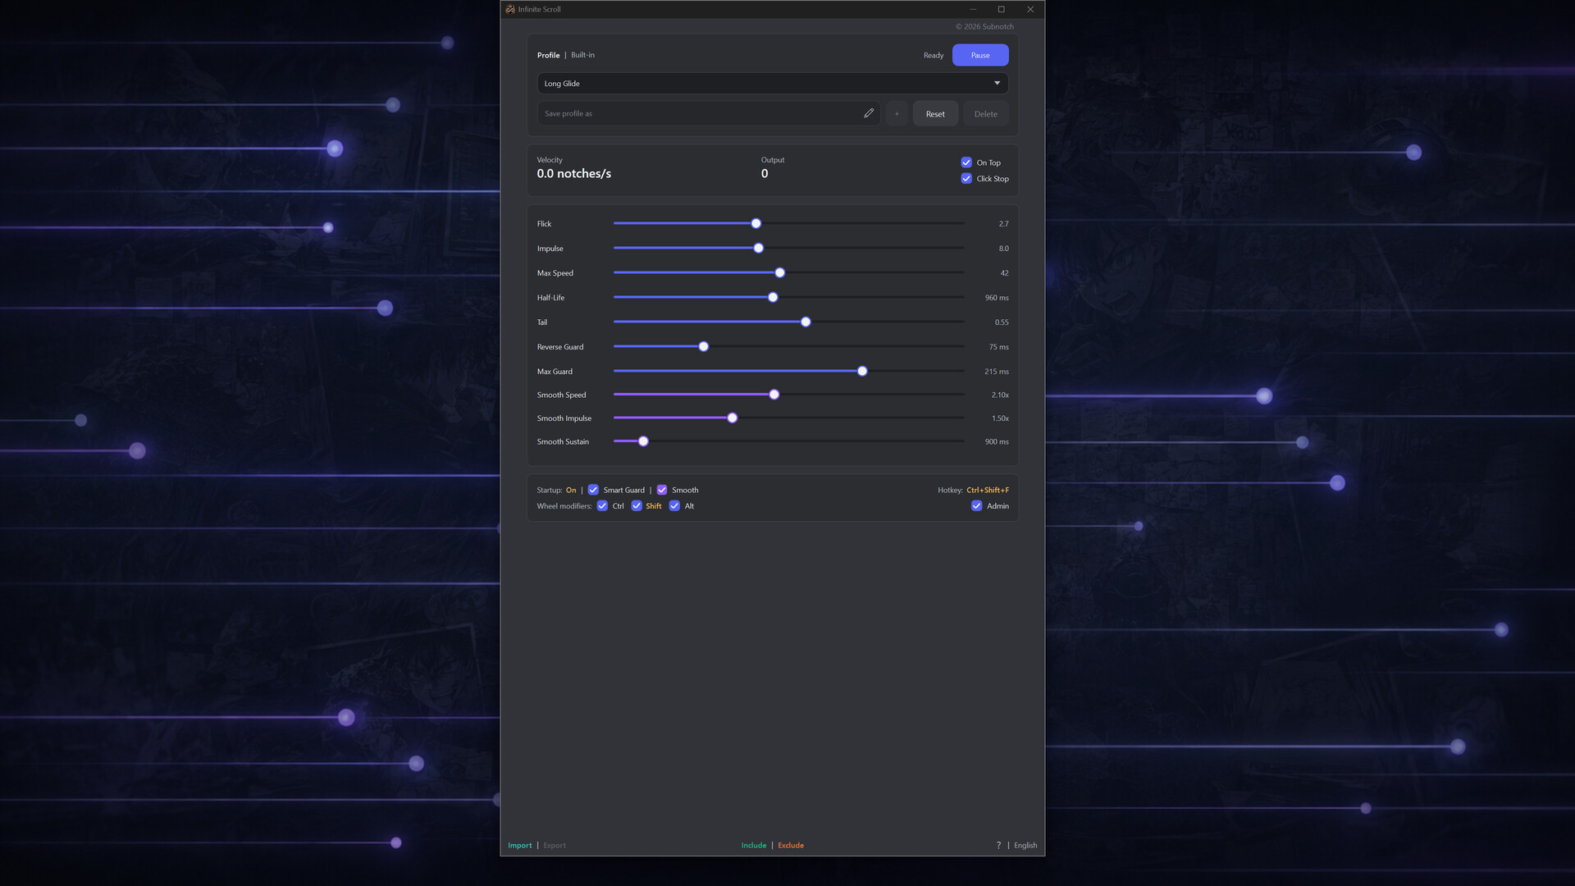This screenshot has width=1575, height=886.
Task: Click the Ready status text
Action: coord(934,55)
